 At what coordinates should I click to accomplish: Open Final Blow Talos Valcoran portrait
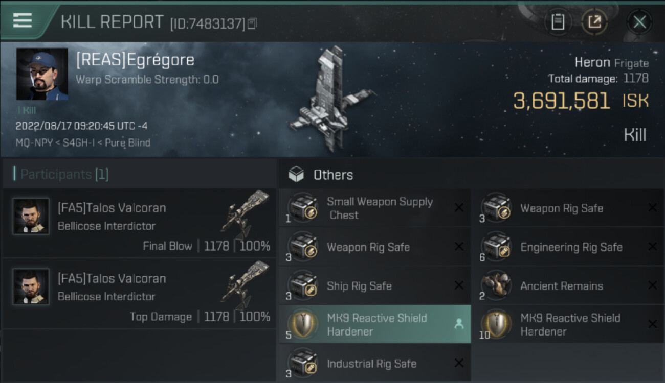click(31, 216)
